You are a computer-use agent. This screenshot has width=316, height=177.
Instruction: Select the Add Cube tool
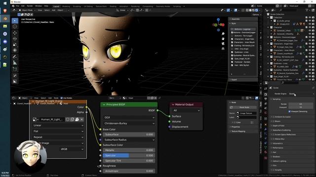click(x=15, y=69)
